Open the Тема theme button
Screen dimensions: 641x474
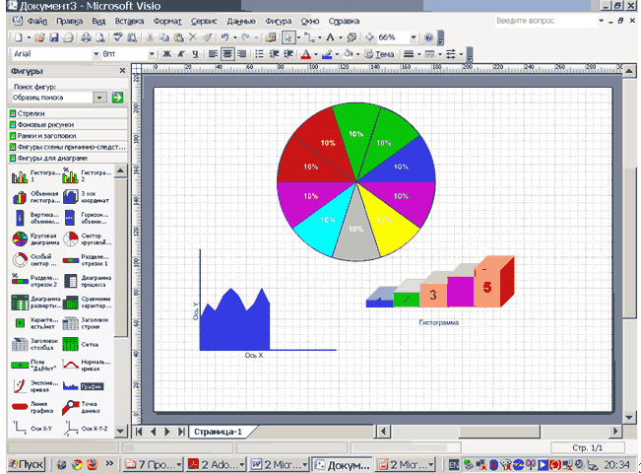pyautogui.click(x=379, y=54)
